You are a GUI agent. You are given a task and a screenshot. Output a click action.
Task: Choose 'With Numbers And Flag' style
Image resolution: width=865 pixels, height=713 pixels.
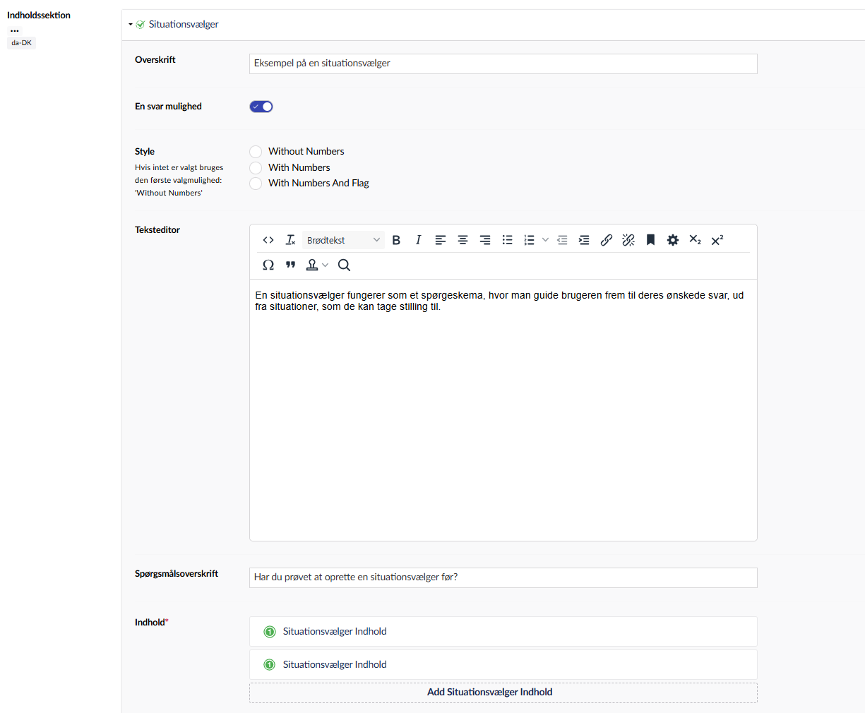(x=256, y=184)
